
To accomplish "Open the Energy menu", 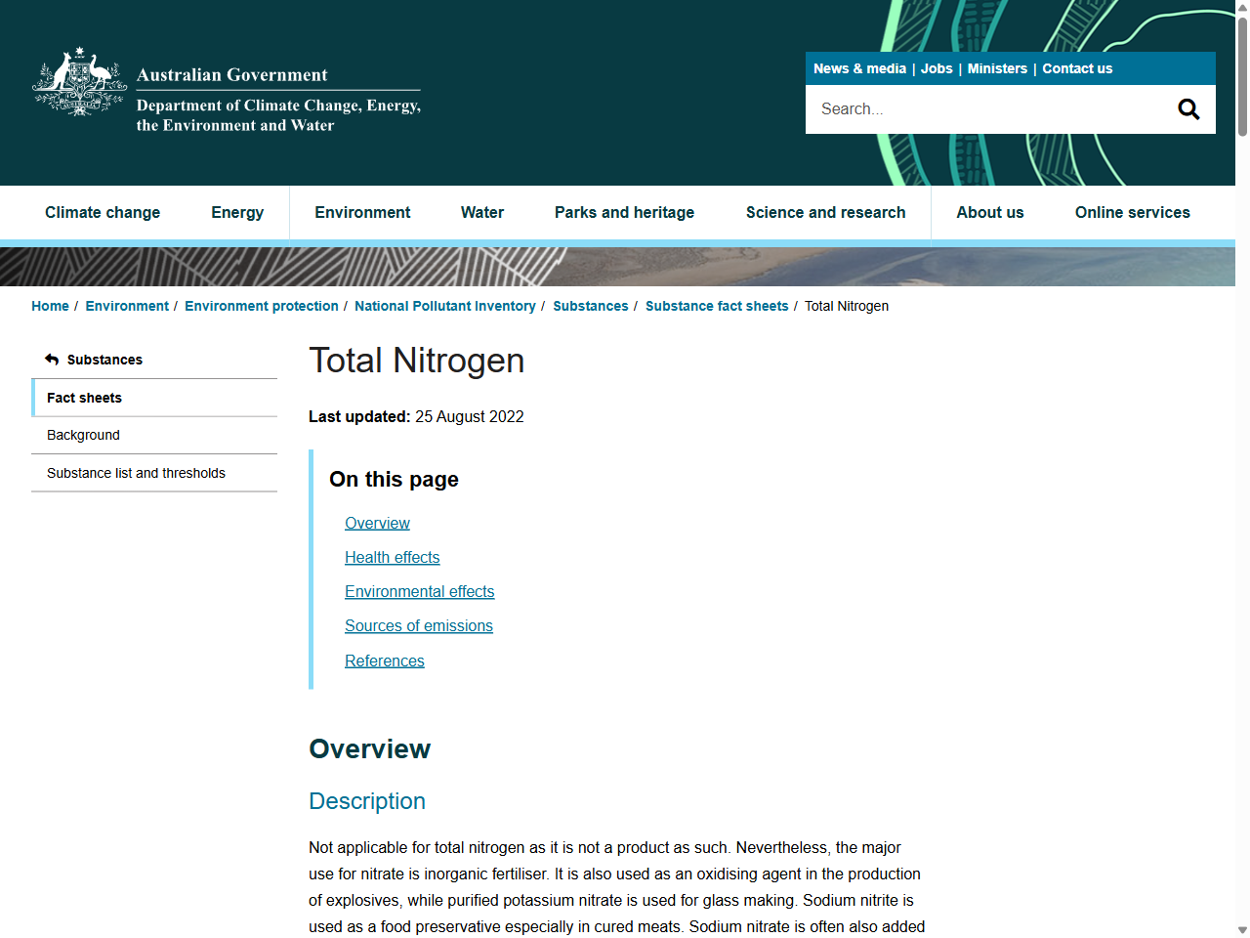I will [x=237, y=212].
